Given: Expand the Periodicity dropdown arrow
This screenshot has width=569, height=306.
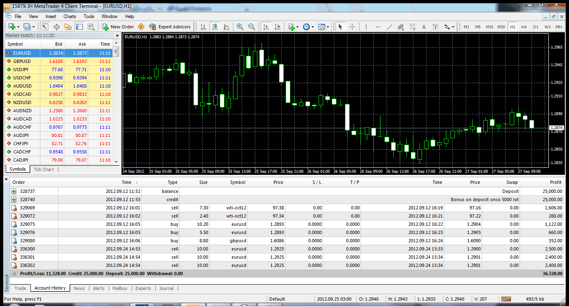Looking at the screenshot, I should pos(312,27).
